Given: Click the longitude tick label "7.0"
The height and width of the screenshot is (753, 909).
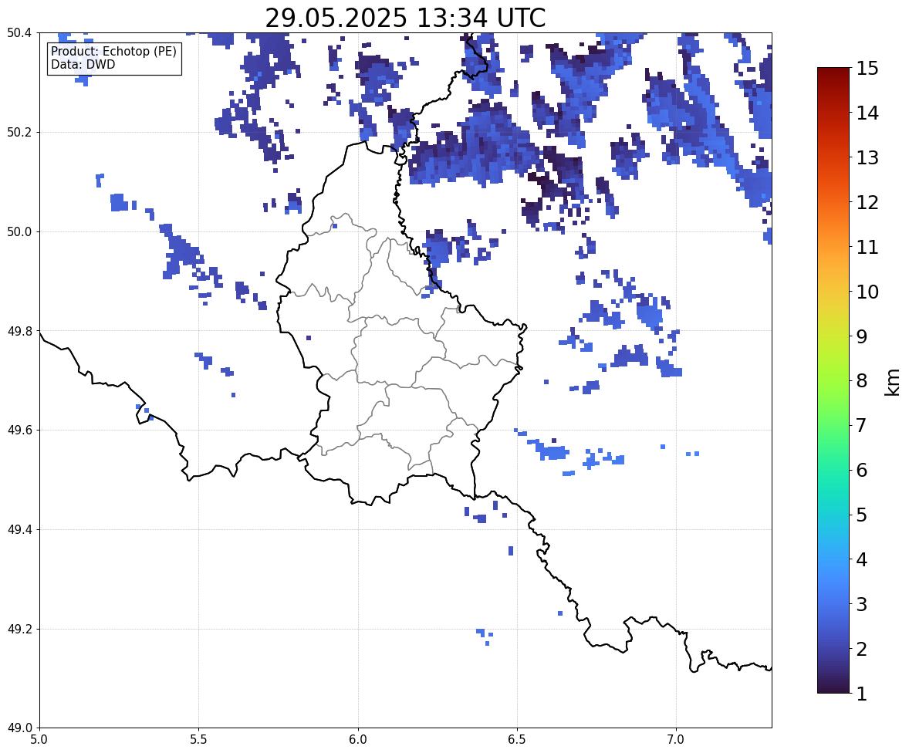Looking at the screenshot, I should [676, 740].
